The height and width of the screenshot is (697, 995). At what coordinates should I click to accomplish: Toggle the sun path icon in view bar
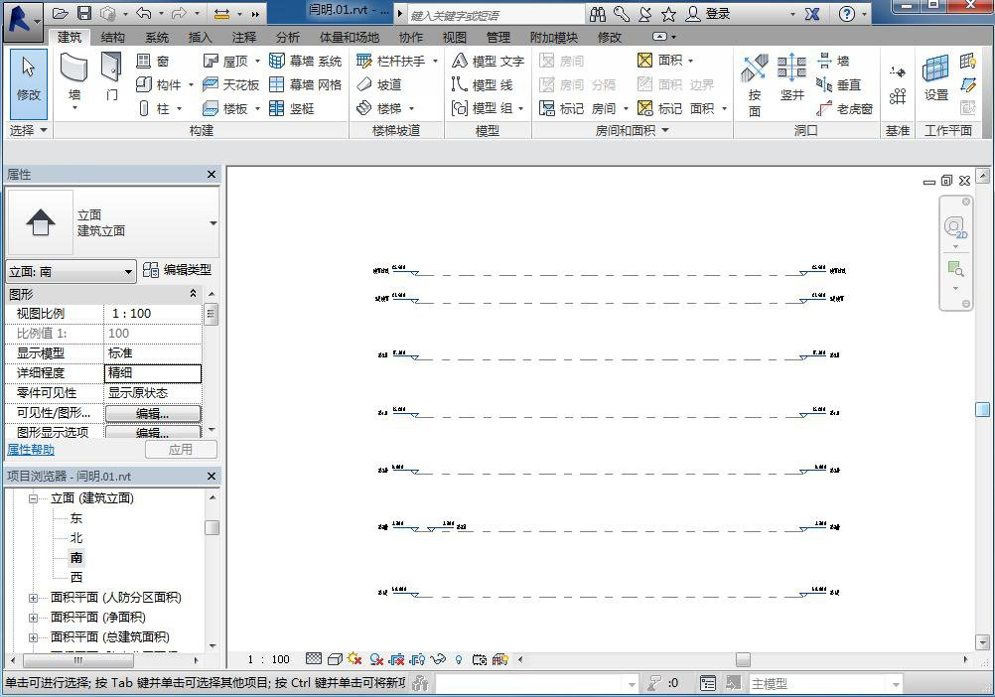(355, 659)
